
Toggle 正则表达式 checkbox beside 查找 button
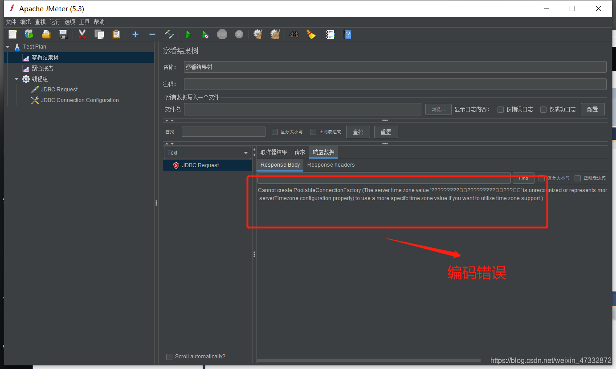pyautogui.click(x=313, y=132)
